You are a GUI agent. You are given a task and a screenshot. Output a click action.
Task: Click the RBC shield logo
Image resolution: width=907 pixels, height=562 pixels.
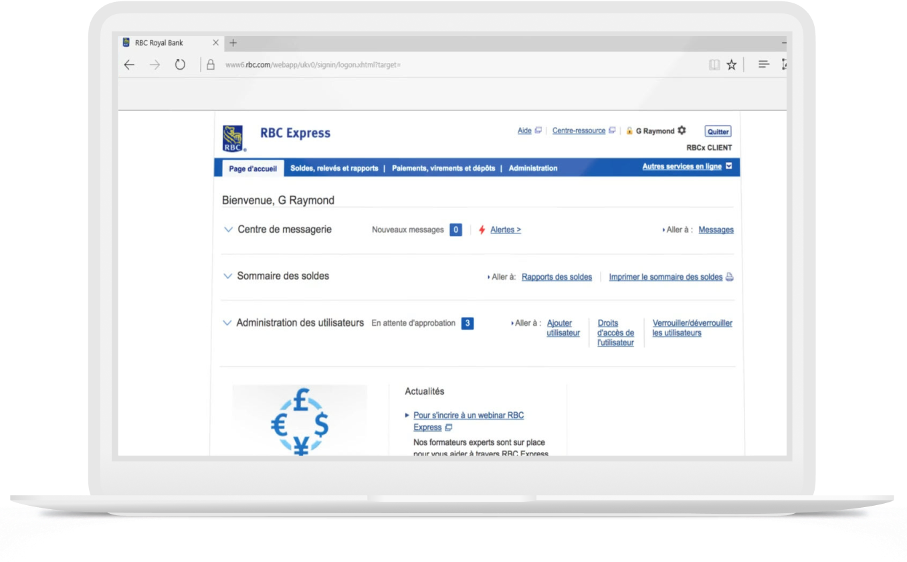[x=233, y=138]
